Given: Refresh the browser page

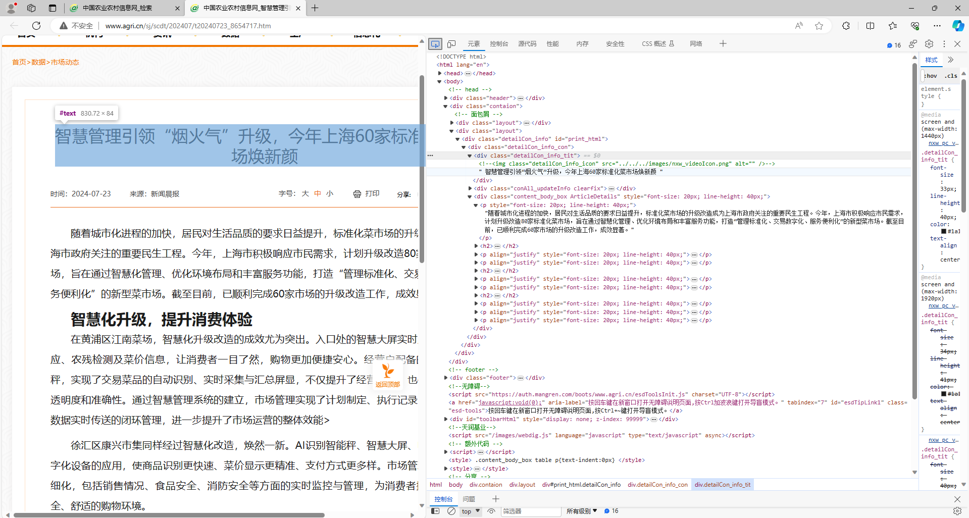Looking at the screenshot, I should [36, 26].
